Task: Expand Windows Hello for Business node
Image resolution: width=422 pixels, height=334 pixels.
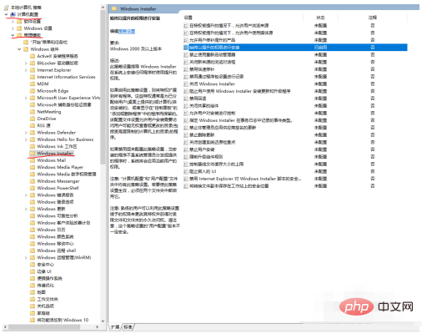Action: (26, 139)
